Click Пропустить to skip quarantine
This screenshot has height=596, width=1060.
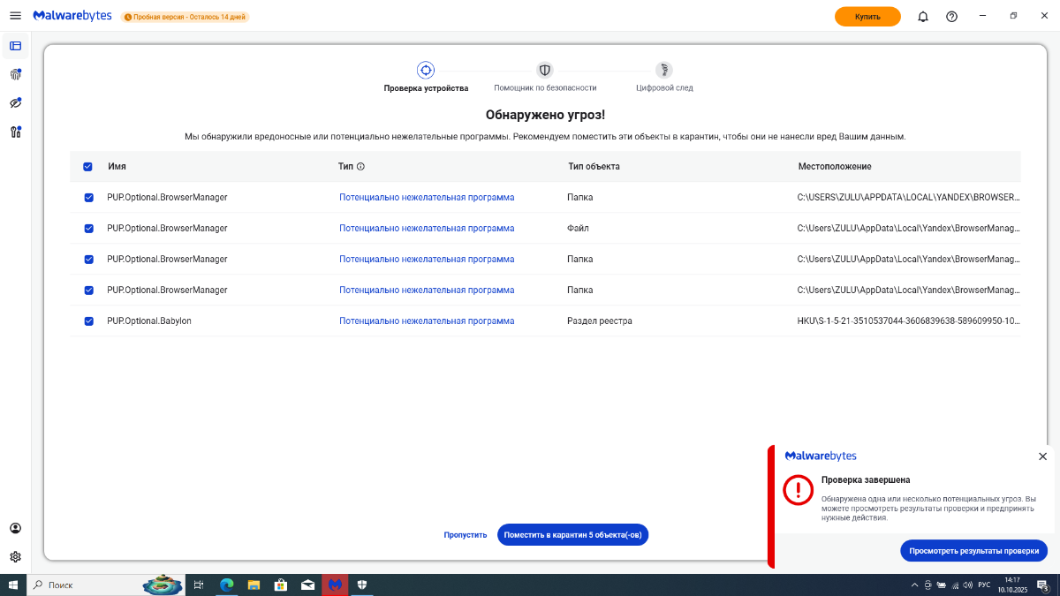(x=466, y=535)
